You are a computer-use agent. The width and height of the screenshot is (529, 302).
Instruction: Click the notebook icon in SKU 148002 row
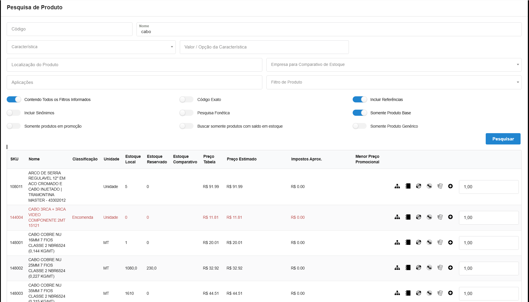pyautogui.click(x=408, y=268)
